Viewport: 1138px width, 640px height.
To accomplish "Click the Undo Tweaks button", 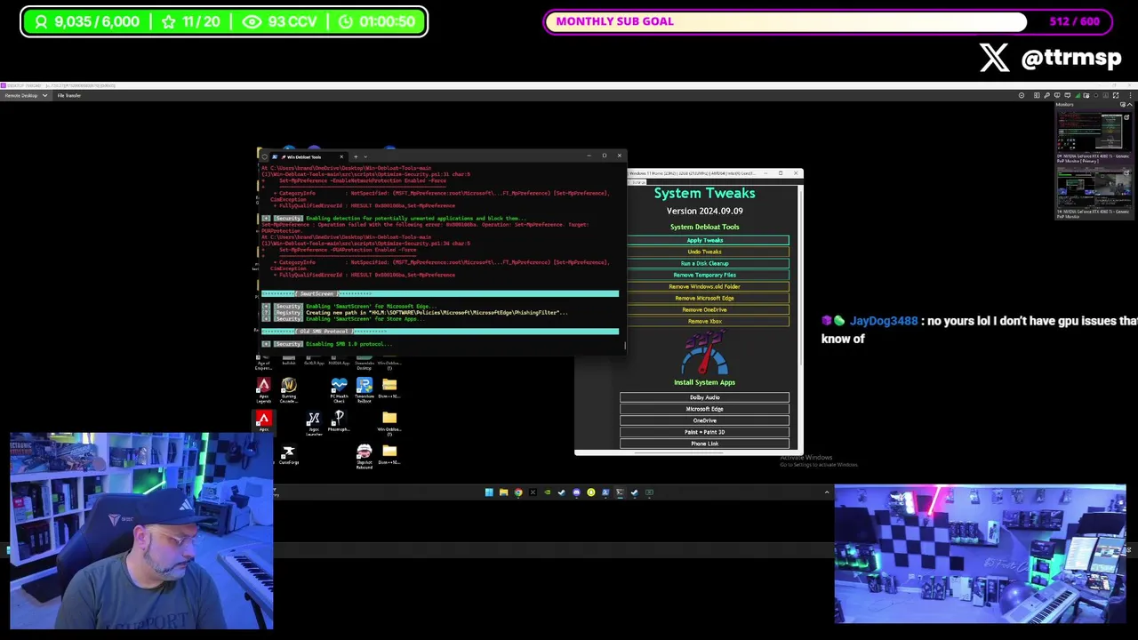I will pyautogui.click(x=704, y=252).
